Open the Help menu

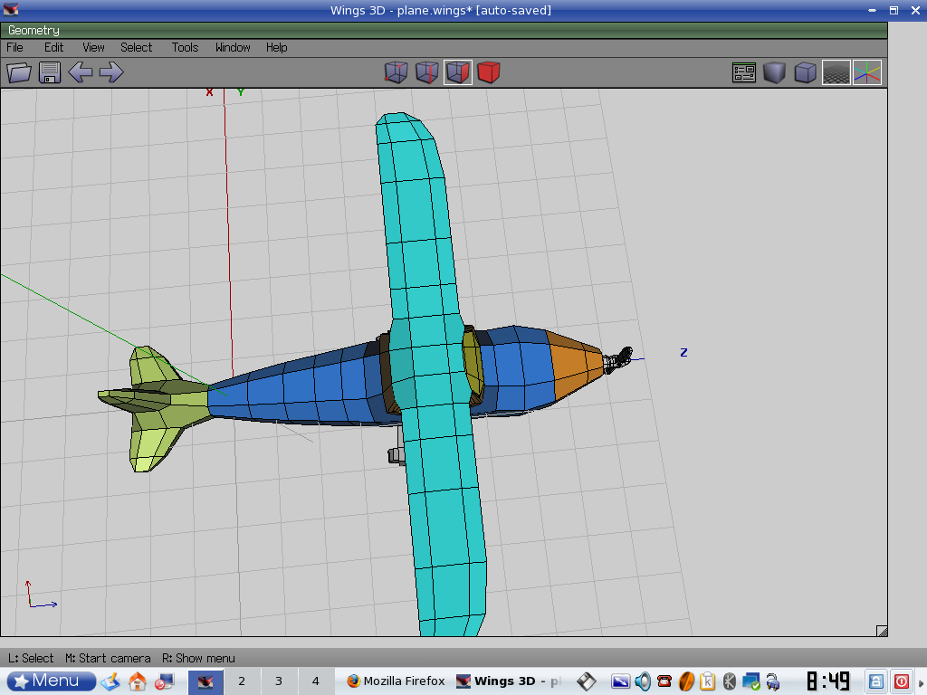[276, 47]
